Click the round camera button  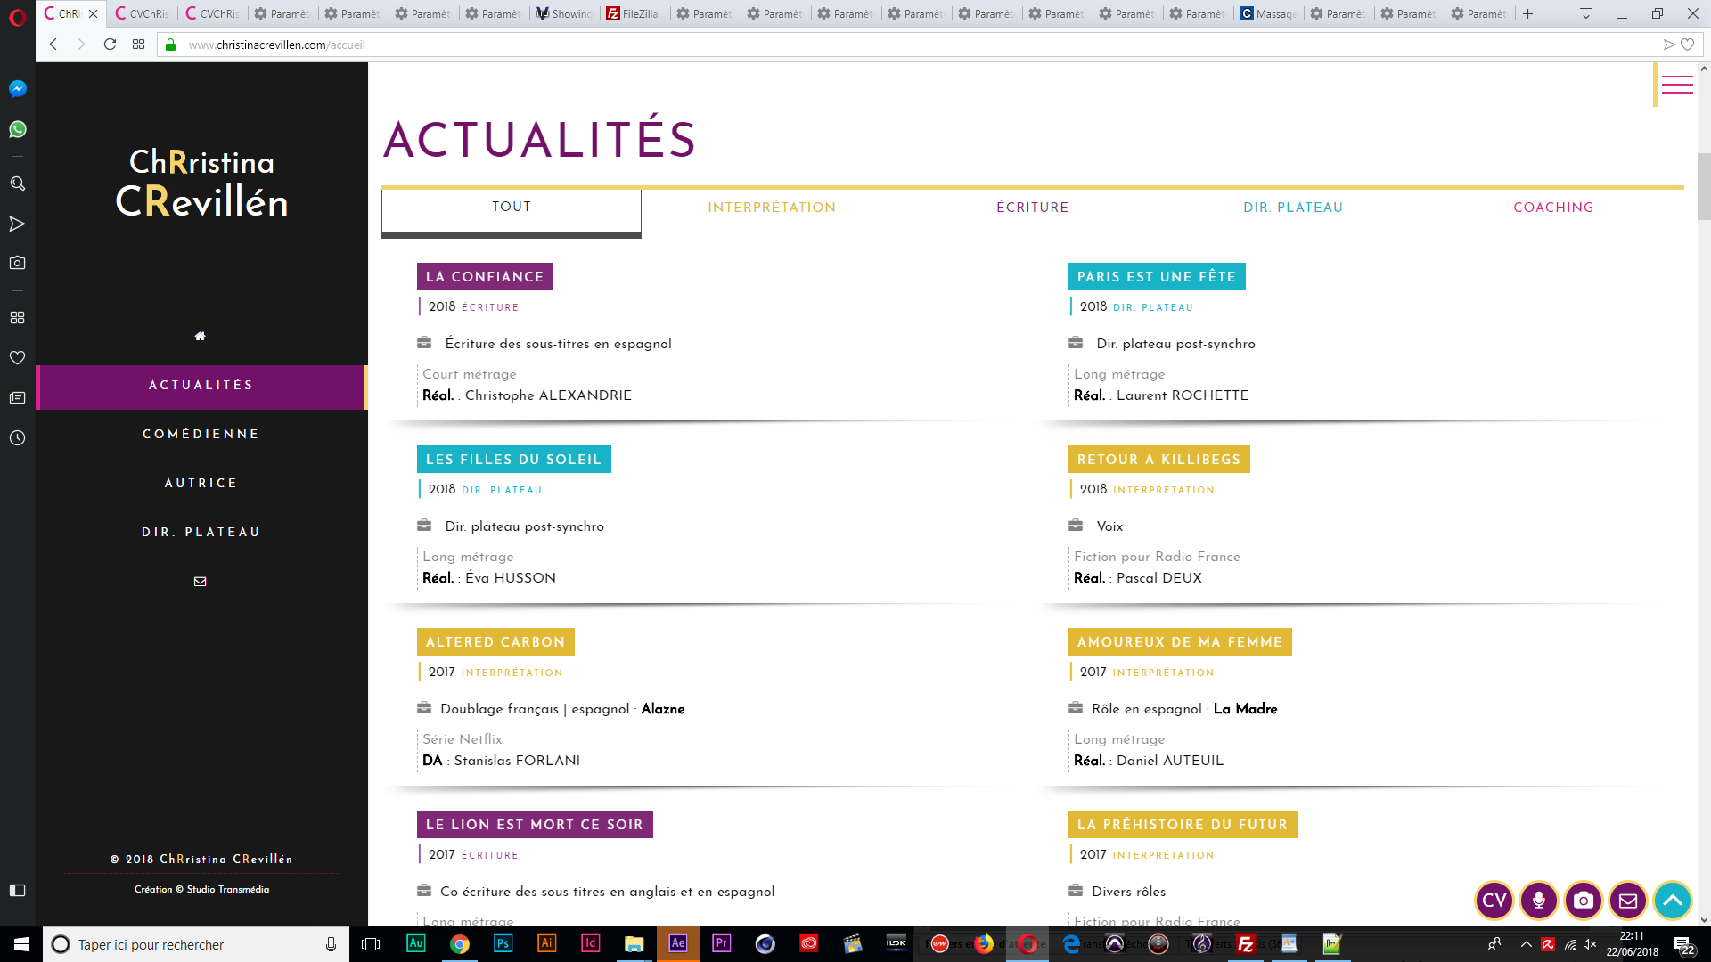pyautogui.click(x=1584, y=901)
